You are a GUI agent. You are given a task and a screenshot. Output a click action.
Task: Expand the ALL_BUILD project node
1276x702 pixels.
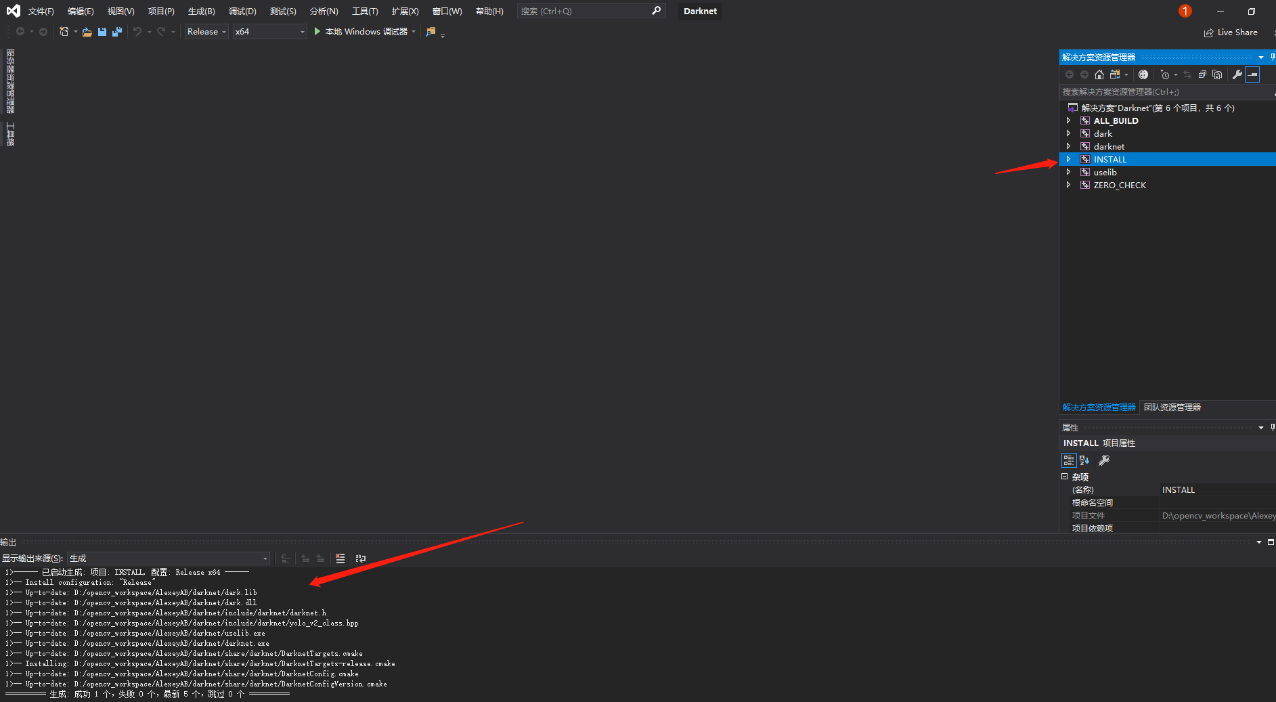point(1069,120)
